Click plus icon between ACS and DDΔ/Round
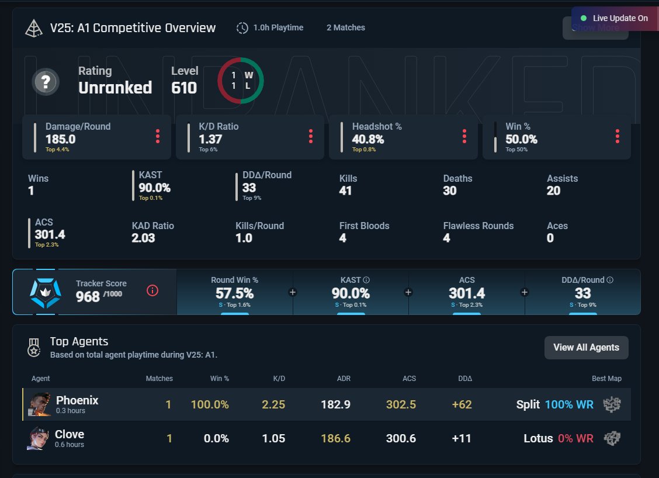659x478 pixels. 524,292
